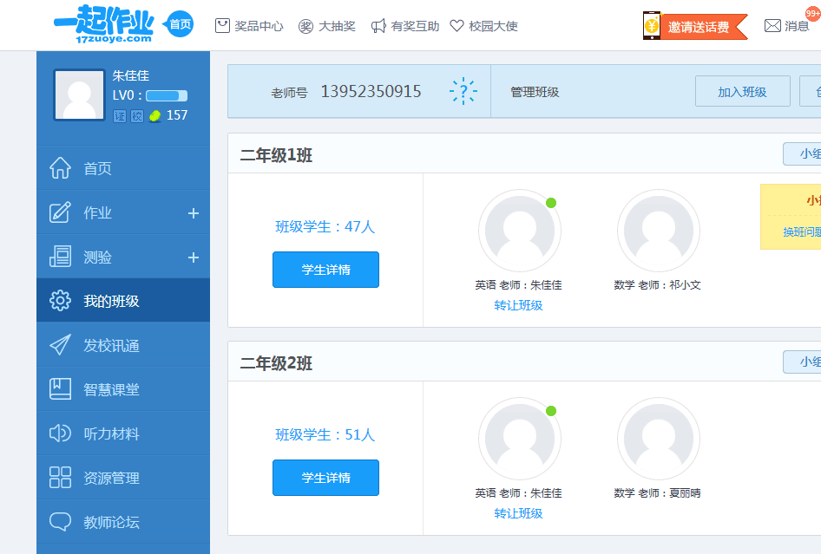
Task: Open 听力材料 sidebar item
Action: click(x=123, y=433)
